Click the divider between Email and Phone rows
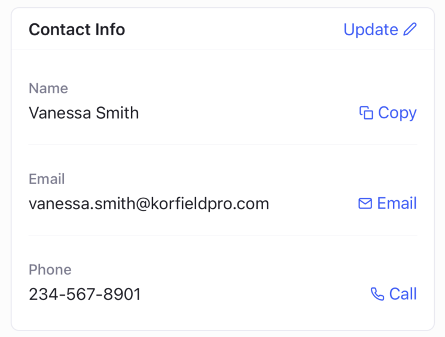445x337 pixels. pyautogui.click(x=222, y=235)
